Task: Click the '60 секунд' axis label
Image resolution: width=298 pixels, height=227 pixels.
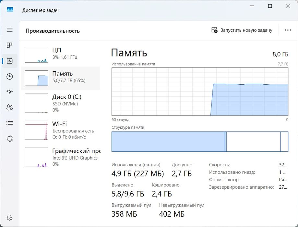Action: 120,120
